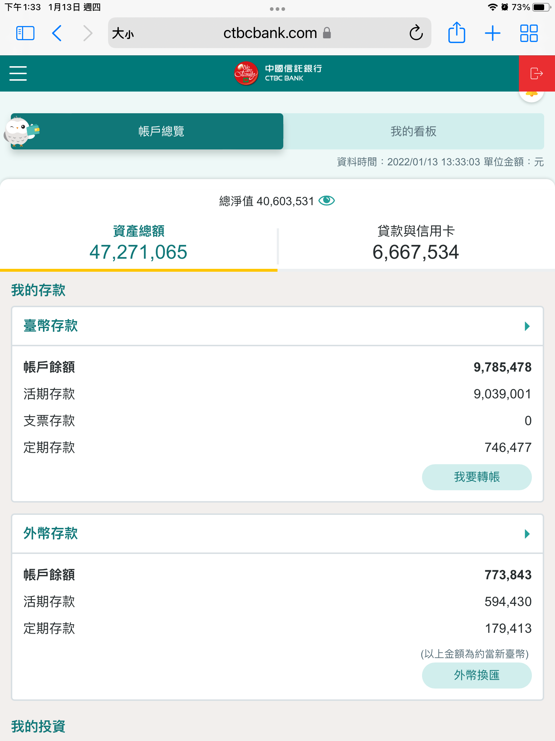This screenshot has width=555, height=741.
Task: Click the CTBC Bank logo
Action: click(277, 73)
